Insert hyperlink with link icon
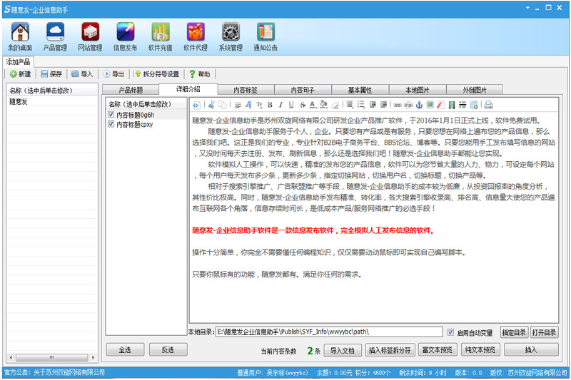571x380 pixels. coord(398,105)
